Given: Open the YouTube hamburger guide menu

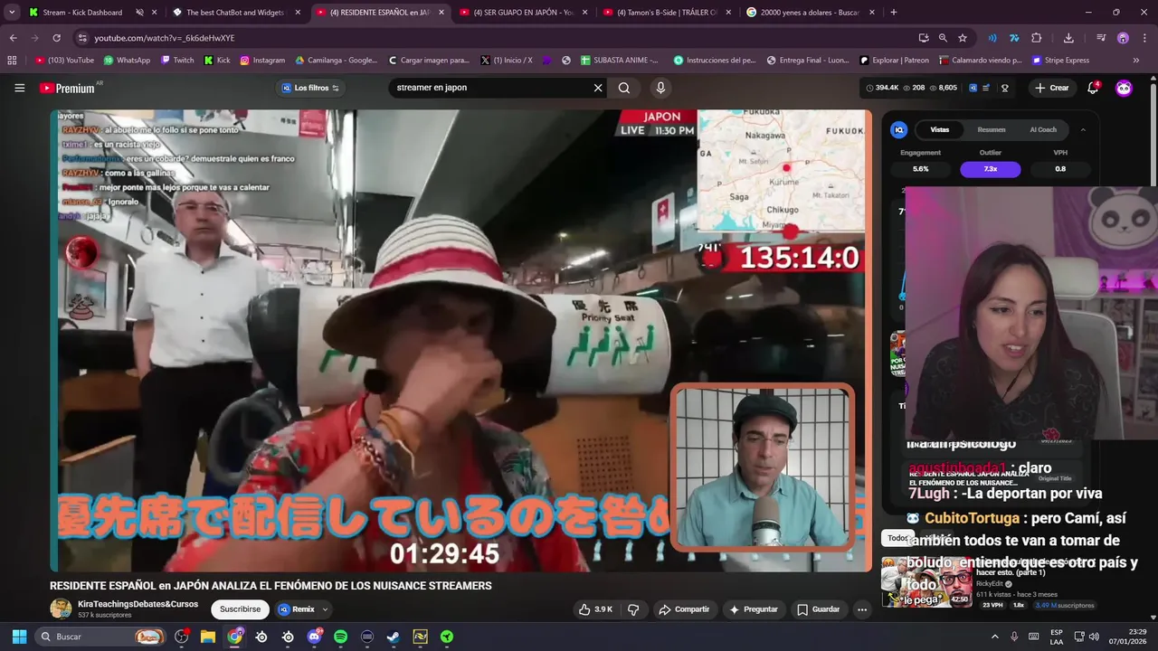Looking at the screenshot, I should tap(19, 88).
